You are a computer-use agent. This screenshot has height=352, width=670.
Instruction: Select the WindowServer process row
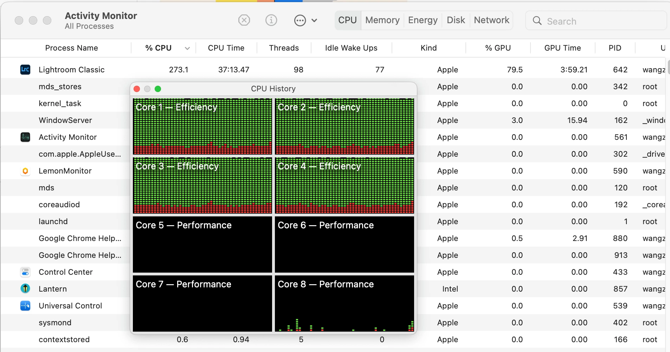point(333,120)
